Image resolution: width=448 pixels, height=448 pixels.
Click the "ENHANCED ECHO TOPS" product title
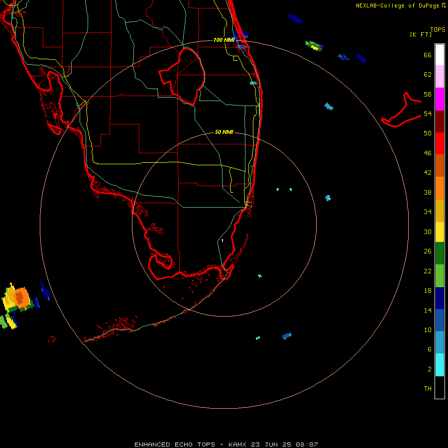(x=175, y=445)
